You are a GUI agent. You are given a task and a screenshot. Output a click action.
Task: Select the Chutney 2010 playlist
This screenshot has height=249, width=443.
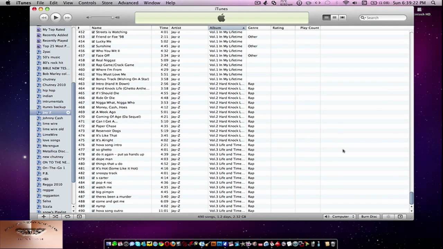(x=54, y=85)
